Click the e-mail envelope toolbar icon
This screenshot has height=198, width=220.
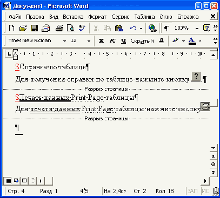point(45,28)
